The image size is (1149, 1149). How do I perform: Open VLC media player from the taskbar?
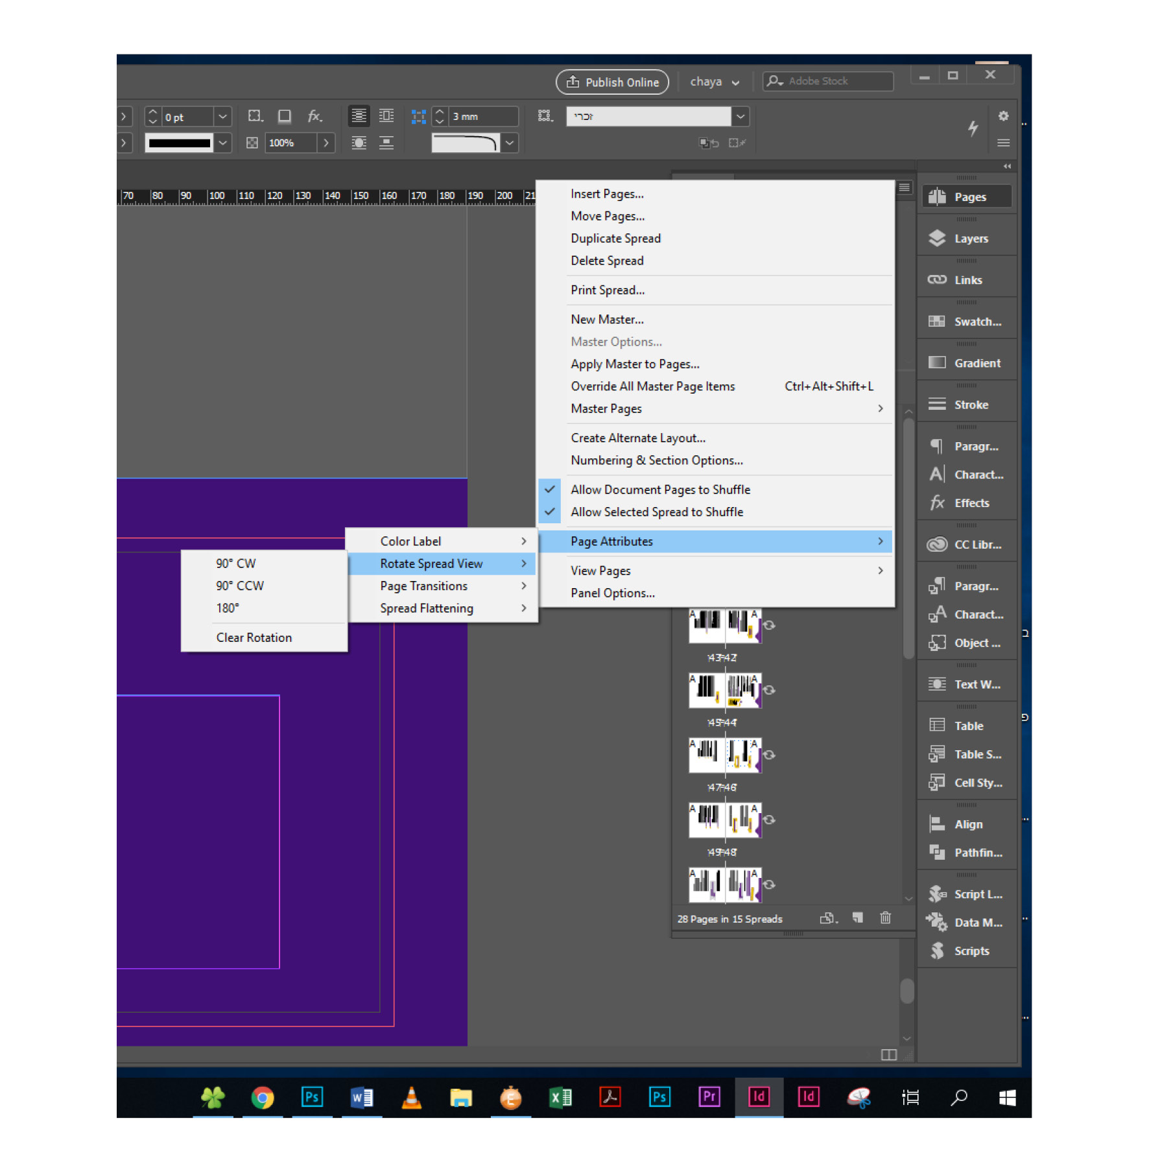412,1098
